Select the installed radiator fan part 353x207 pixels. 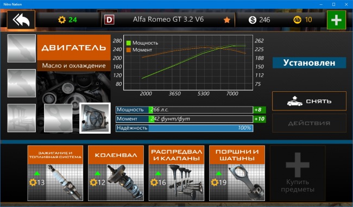coord(95,118)
